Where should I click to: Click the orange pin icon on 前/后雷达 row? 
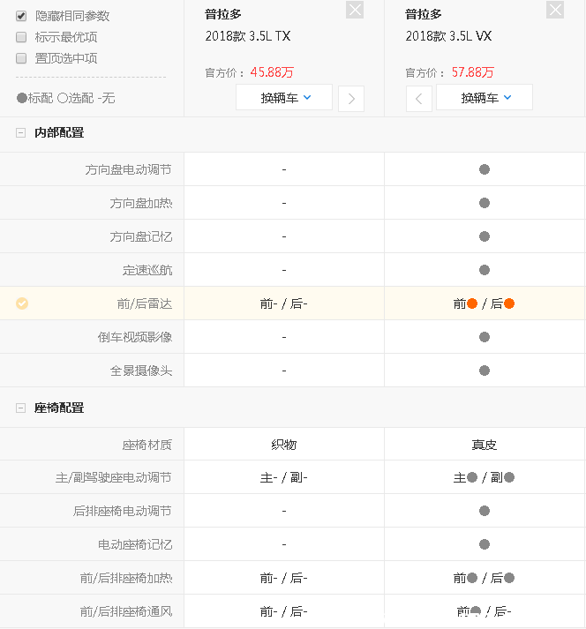pyautogui.click(x=22, y=303)
